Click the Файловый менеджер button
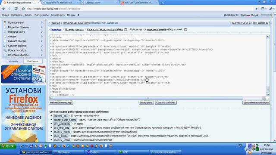276x155 pixels. point(61,102)
